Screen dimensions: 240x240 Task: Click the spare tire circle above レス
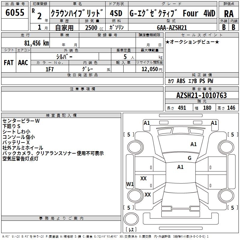point(131,219)
